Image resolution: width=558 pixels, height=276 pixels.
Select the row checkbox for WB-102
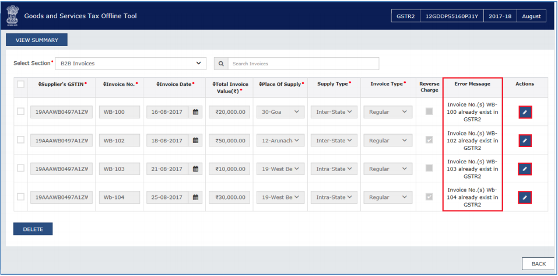[20, 140]
